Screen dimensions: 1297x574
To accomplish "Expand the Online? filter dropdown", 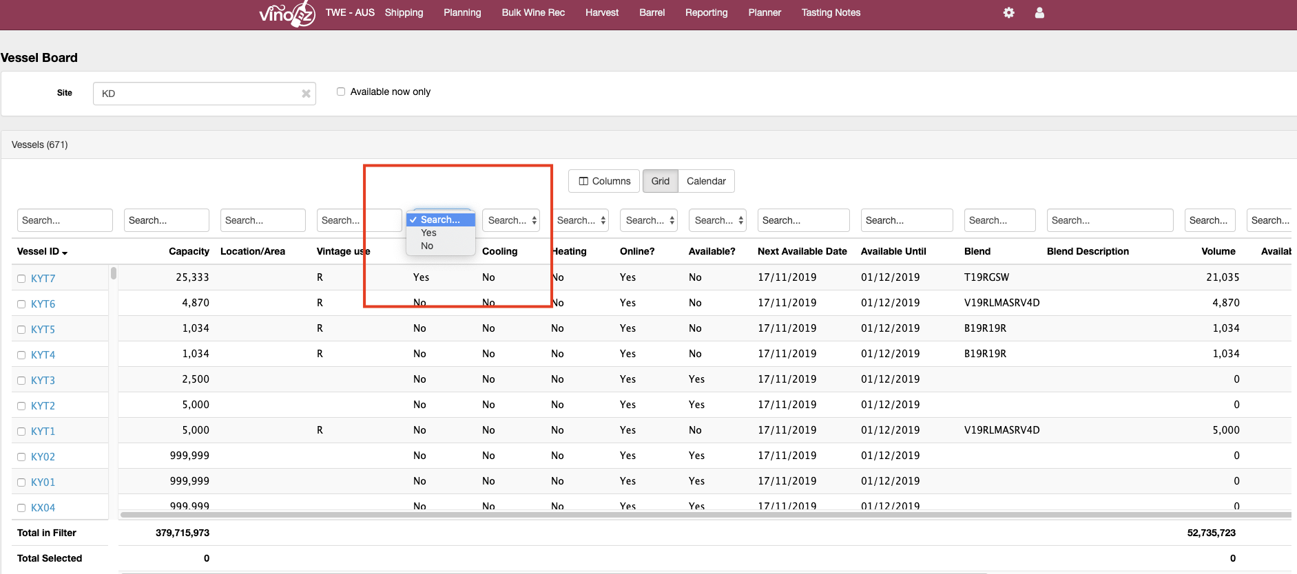I will point(648,220).
